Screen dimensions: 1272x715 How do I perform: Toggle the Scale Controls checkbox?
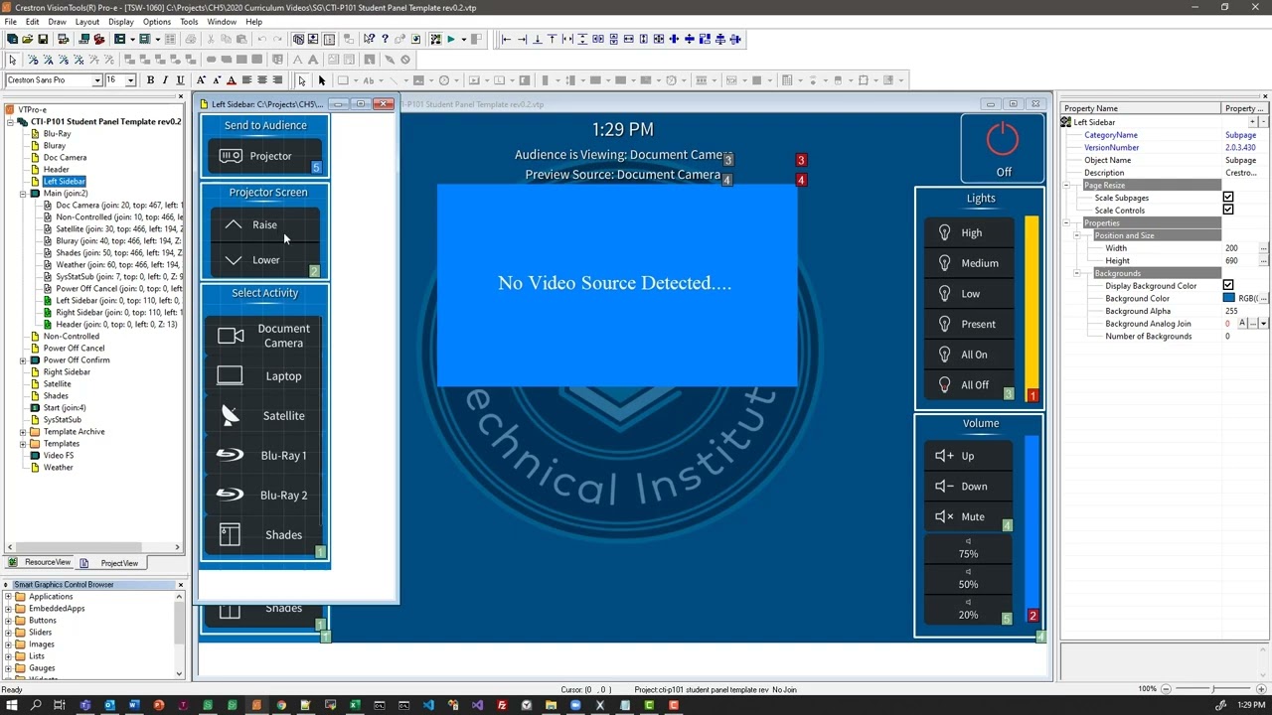[1228, 211]
